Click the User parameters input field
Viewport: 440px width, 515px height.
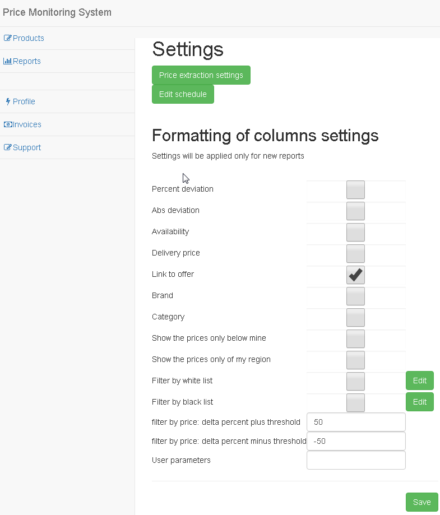tap(356, 460)
